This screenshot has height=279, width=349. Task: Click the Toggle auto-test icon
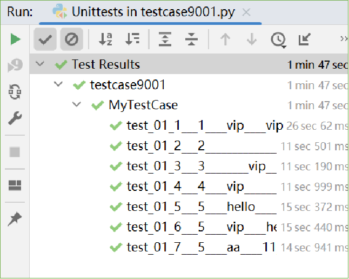click(x=15, y=92)
